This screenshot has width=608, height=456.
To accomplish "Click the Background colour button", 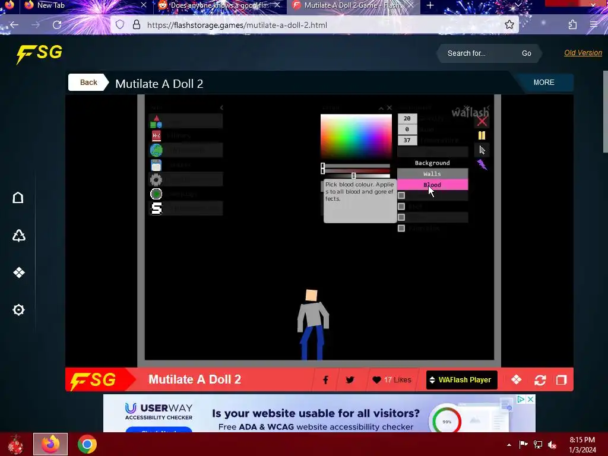I will point(432,163).
